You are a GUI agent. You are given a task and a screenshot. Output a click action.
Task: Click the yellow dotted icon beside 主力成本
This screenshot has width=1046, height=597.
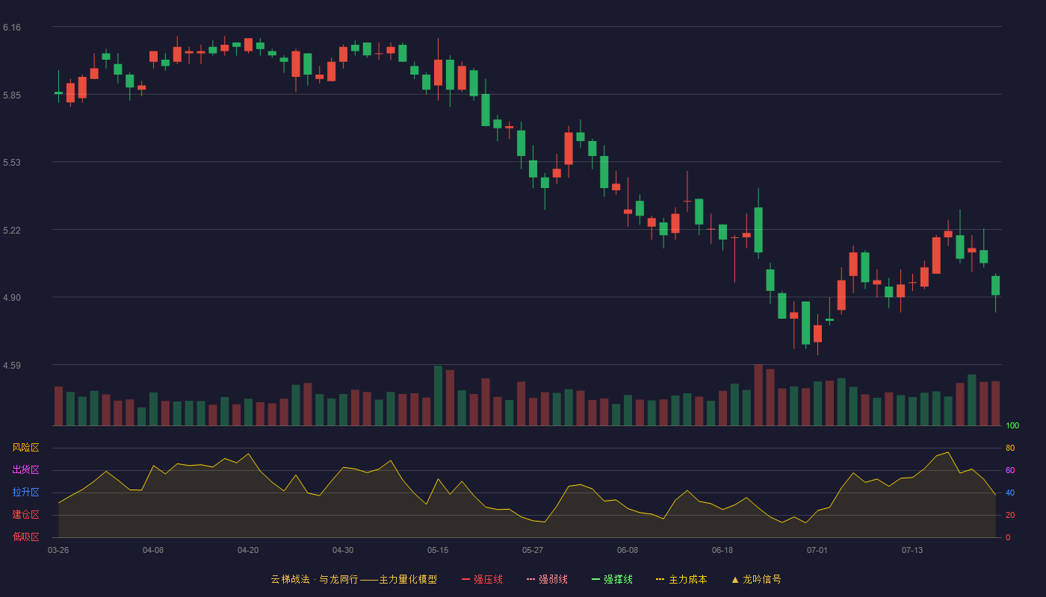pyautogui.click(x=660, y=579)
